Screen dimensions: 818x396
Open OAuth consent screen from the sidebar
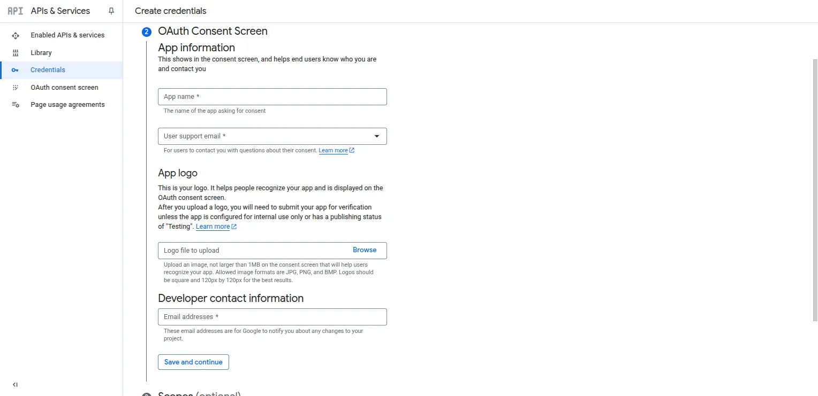click(x=64, y=87)
